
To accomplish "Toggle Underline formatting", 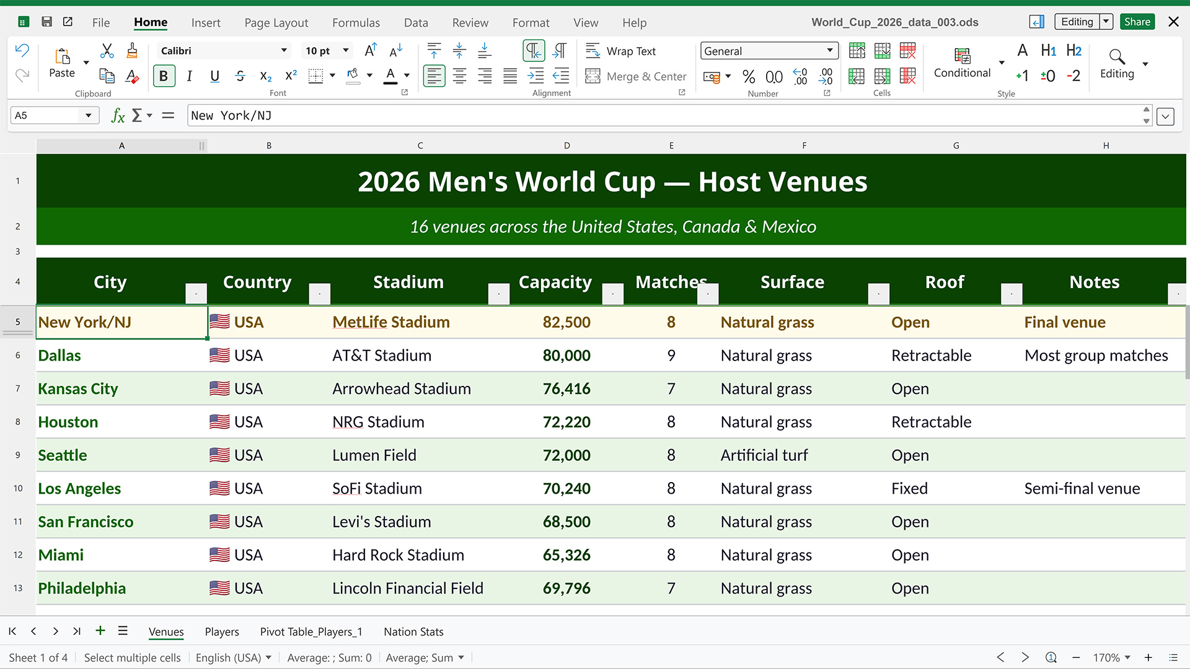I will click(x=215, y=76).
